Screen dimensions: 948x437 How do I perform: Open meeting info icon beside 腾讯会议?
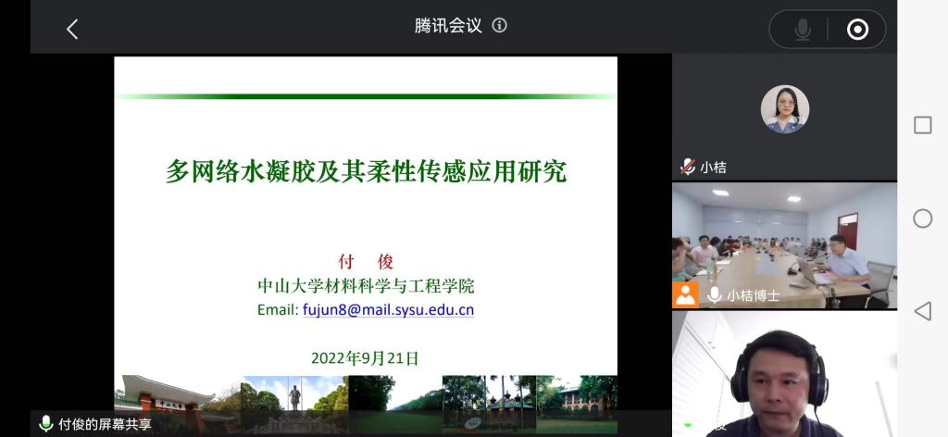500,26
